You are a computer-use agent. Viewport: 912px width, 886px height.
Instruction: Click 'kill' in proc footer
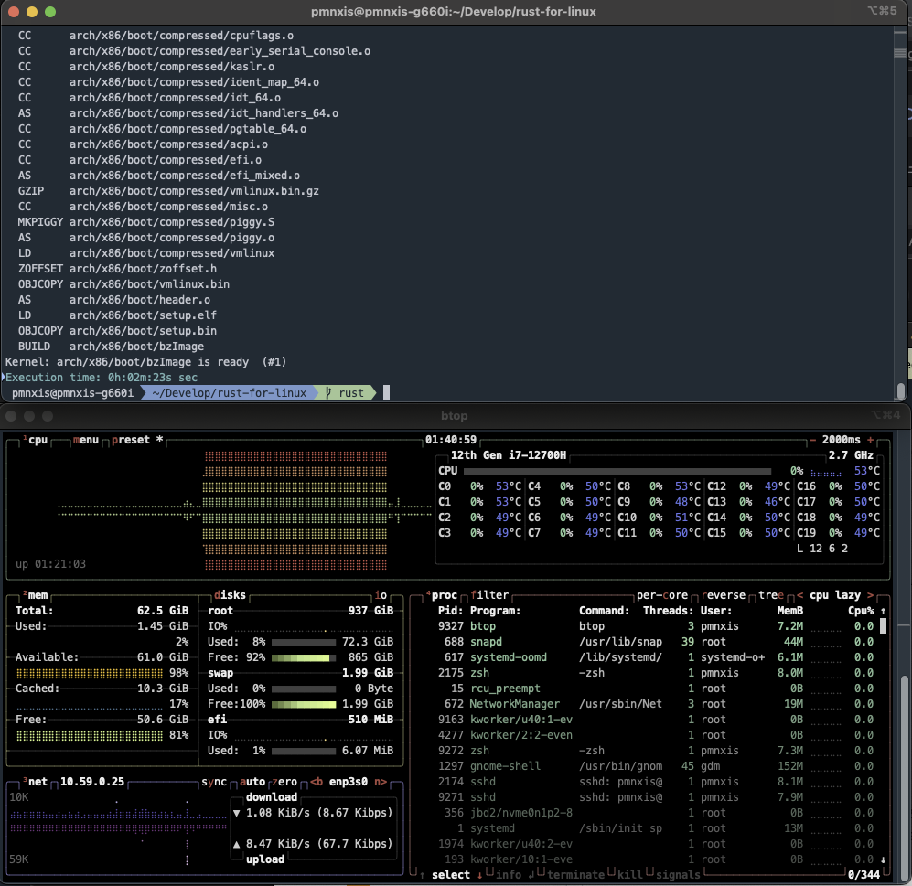click(x=630, y=875)
